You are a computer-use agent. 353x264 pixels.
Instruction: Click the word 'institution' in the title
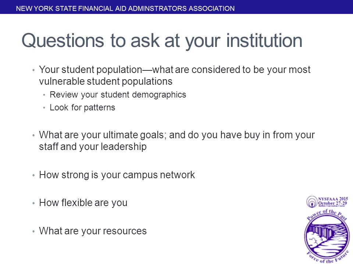point(264,41)
